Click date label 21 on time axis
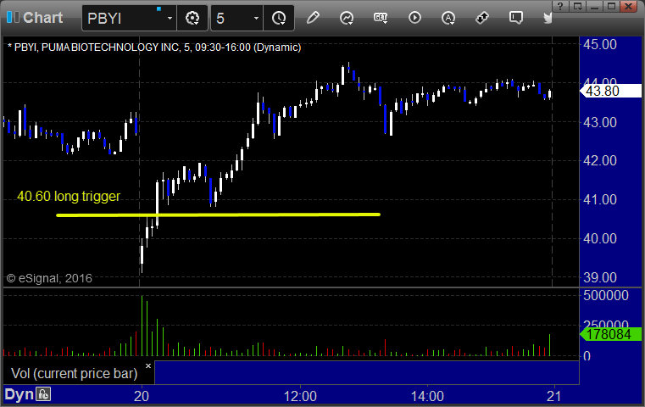 click(554, 396)
